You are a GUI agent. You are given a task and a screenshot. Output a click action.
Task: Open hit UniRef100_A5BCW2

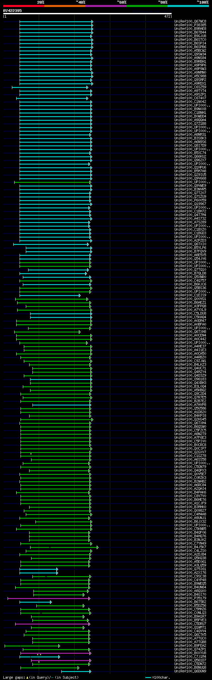click(x=190, y=51)
